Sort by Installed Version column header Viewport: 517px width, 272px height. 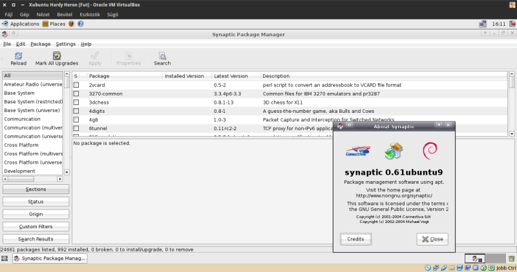click(187, 76)
